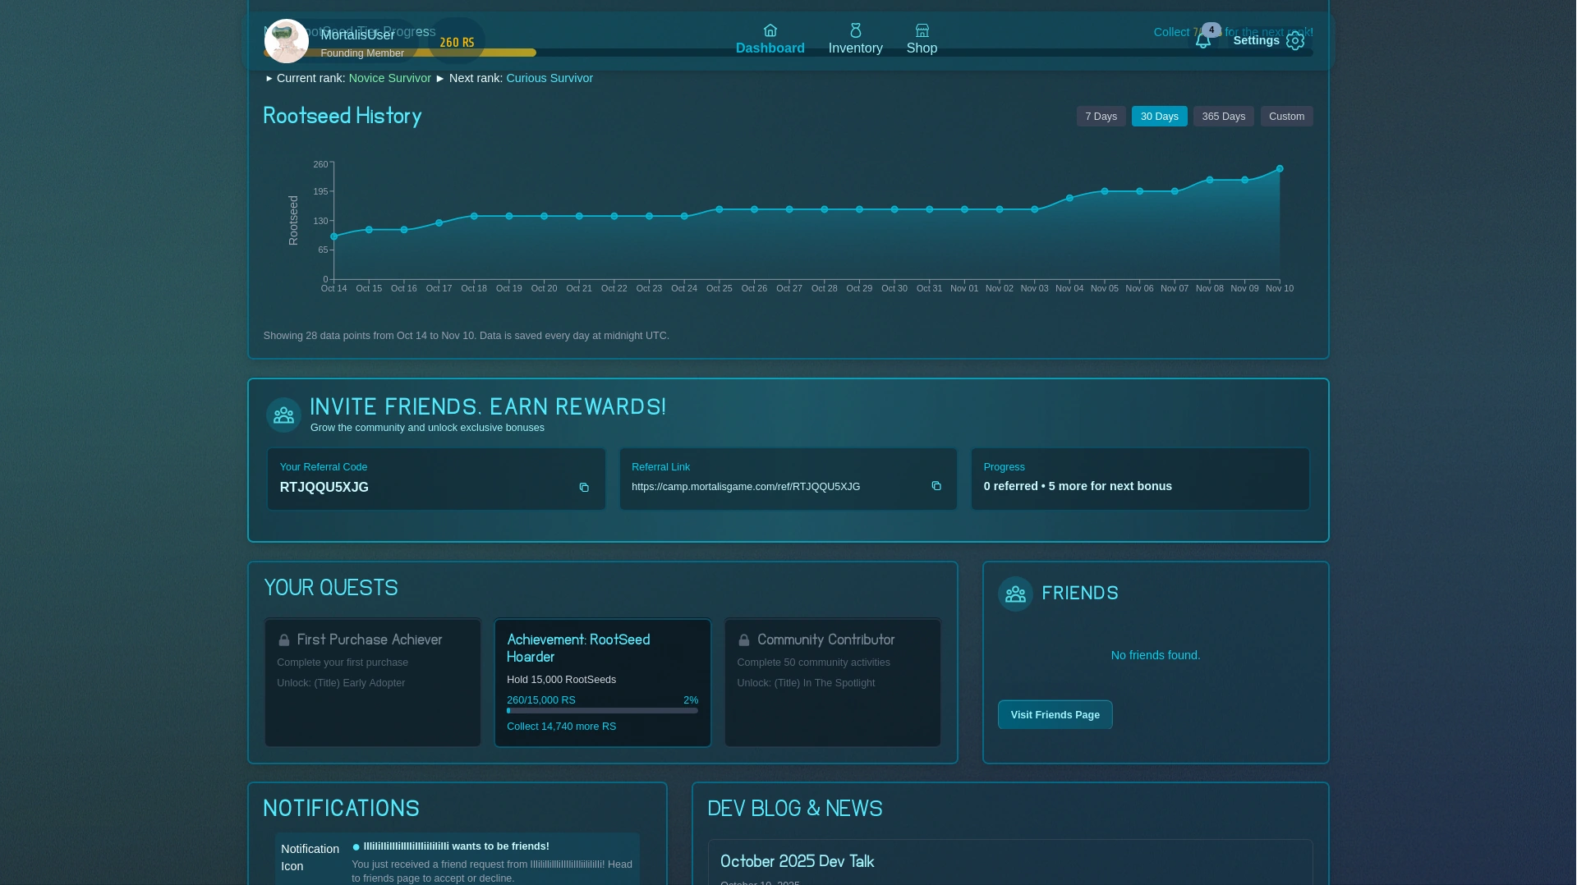Open the Dashboard tab
Screen dimensions: 1577x885
pos(770,39)
